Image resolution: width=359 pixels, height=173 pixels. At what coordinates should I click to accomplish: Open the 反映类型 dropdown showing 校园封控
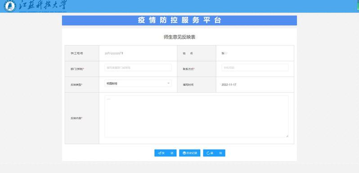138,83
